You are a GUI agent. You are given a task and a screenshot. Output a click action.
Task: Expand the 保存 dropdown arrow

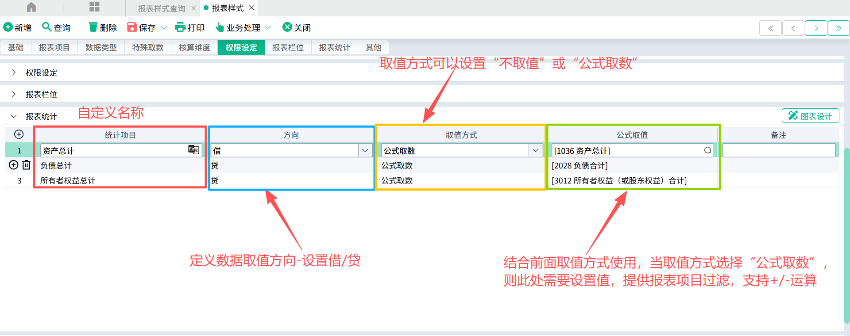(164, 28)
